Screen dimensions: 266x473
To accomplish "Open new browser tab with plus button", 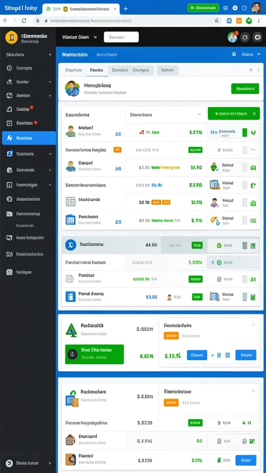I will 126,8.
